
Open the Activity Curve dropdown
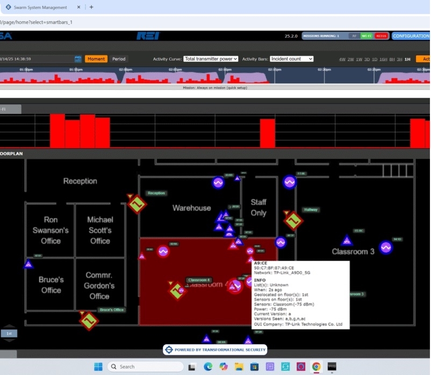pyautogui.click(x=210, y=59)
